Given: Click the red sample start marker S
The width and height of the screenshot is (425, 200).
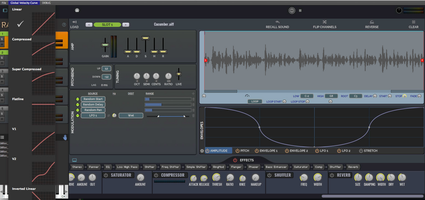Looking at the screenshot, I should pos(205,61).
